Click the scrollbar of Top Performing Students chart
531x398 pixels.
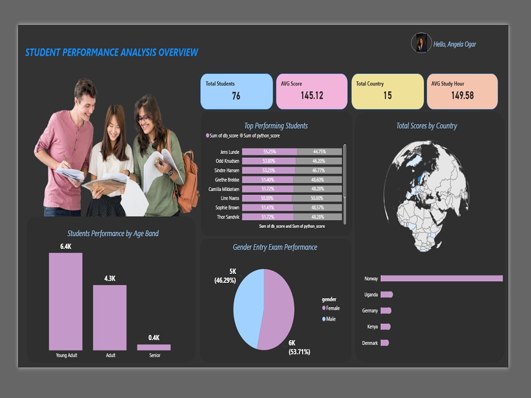(345, 184)
